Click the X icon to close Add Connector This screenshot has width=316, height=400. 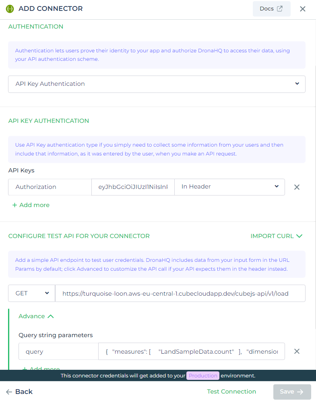[x=303, y=8]
